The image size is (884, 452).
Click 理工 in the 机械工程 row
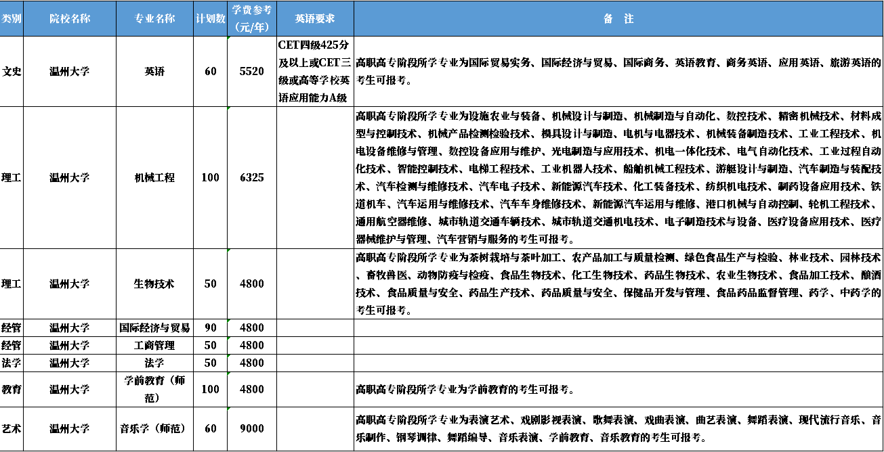12,178
